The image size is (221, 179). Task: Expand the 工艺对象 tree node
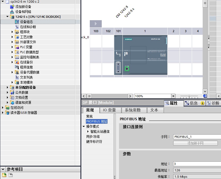tap(12, 37)
